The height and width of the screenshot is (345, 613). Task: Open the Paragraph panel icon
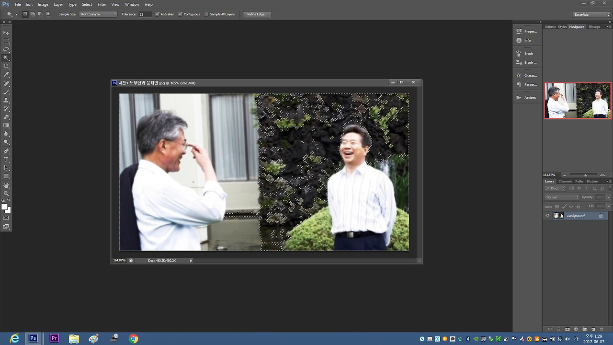[519, 84]
